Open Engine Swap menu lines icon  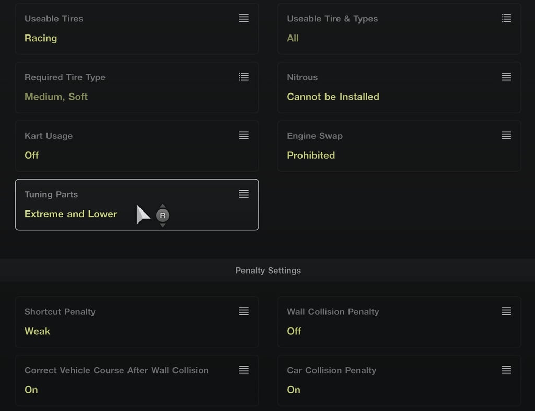(506, 135)
